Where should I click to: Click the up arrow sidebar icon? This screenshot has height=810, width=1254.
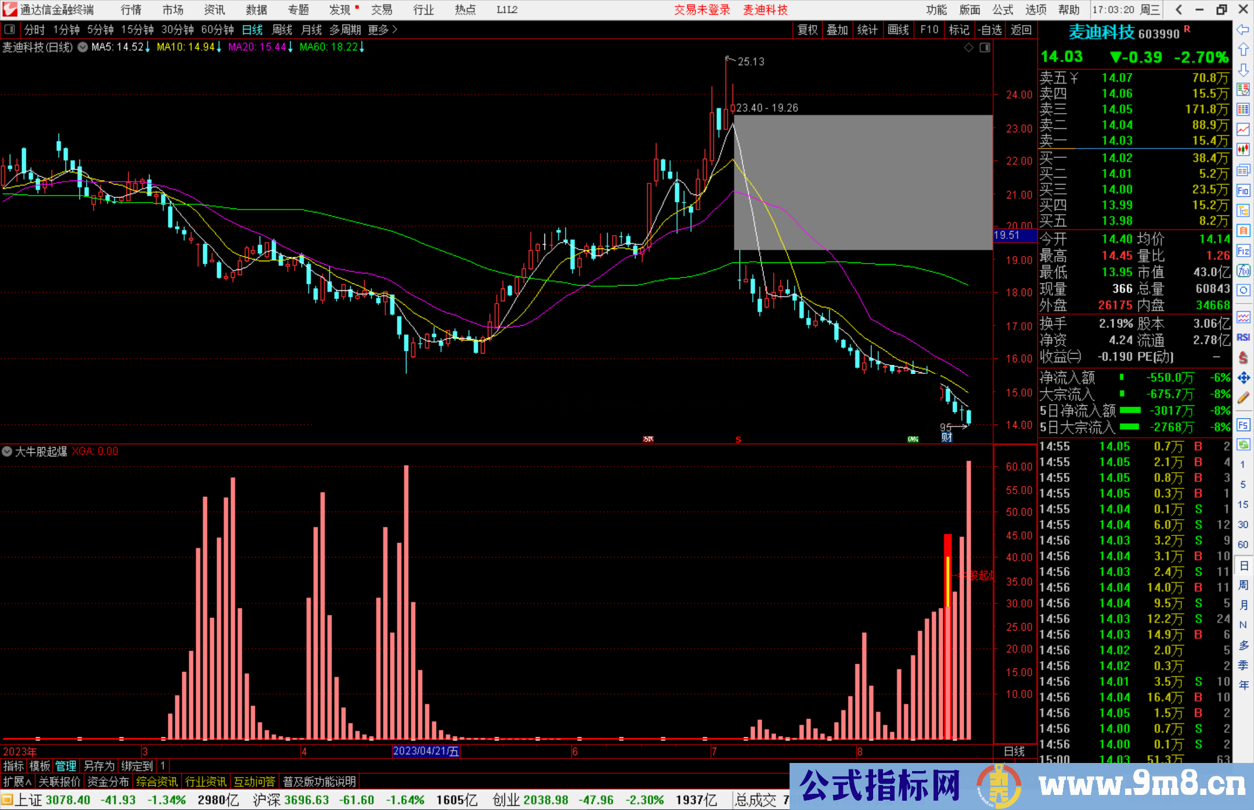(x=1243, y=50)
